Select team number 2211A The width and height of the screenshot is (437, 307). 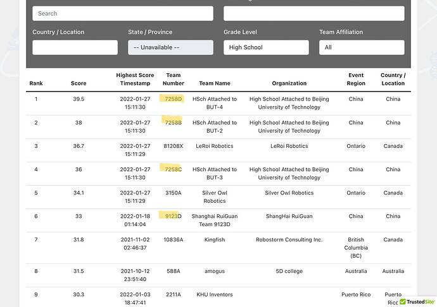click(174, 294)
